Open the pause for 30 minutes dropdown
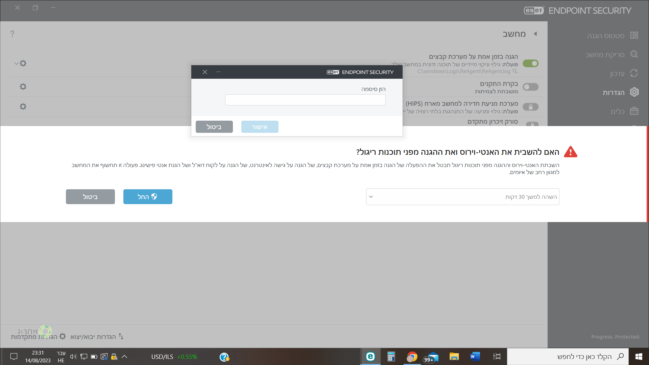649x365 pixels. 462,197
